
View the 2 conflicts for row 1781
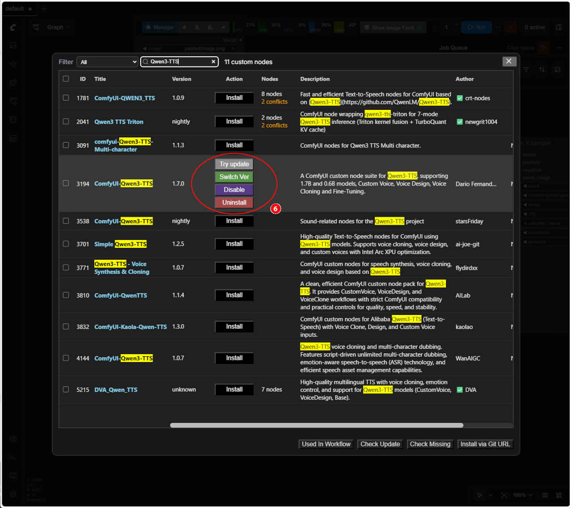(x=274, y=102)
